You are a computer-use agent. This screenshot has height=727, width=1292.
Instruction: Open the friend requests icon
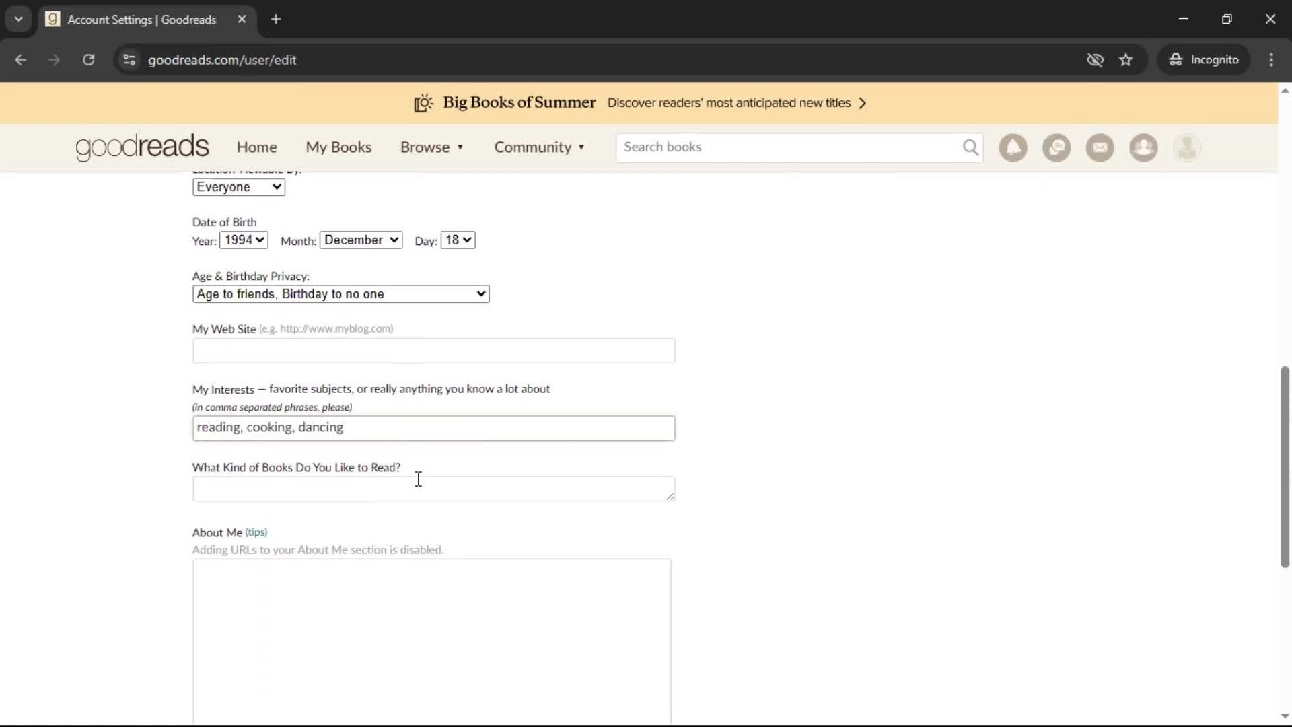coord(1143,147)
